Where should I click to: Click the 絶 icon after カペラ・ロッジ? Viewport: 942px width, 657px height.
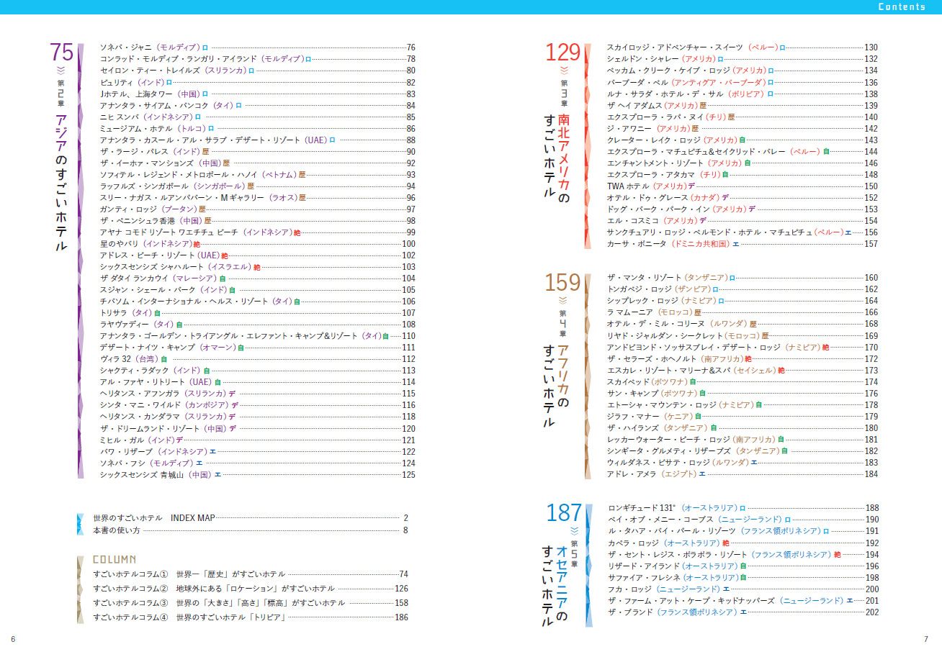(x=725, y=543)
